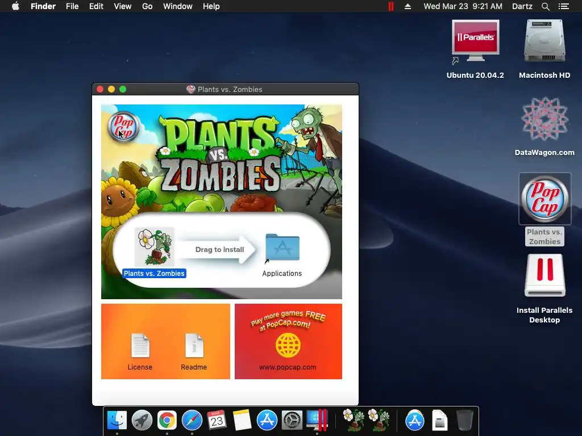Open Calendar showing 23 in Dock

217,421
